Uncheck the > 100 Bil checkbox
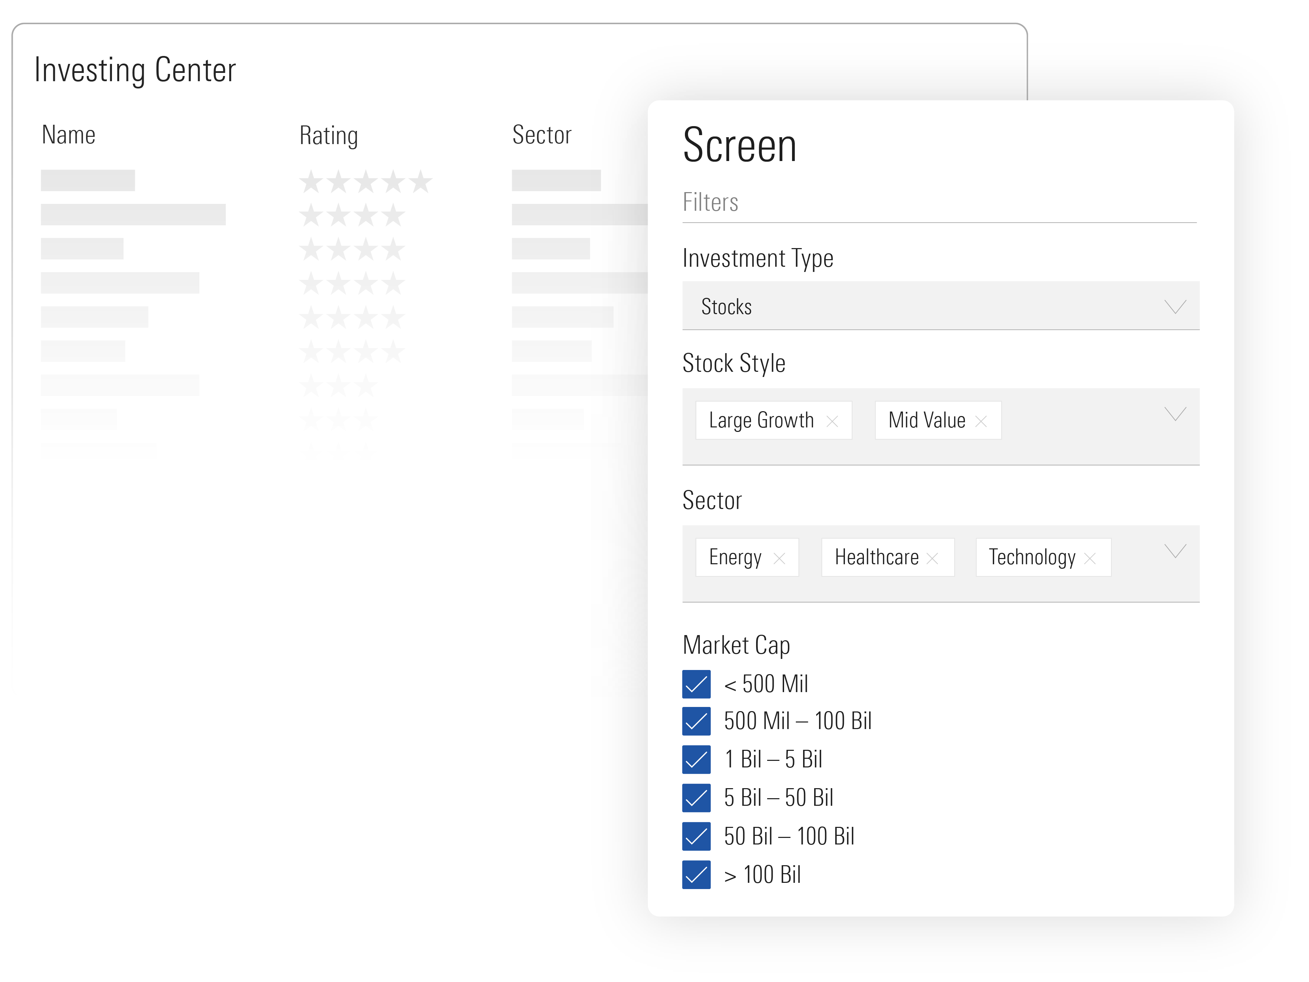The image size is (1309, 982). pyautogui.click(x=696, y=875)
